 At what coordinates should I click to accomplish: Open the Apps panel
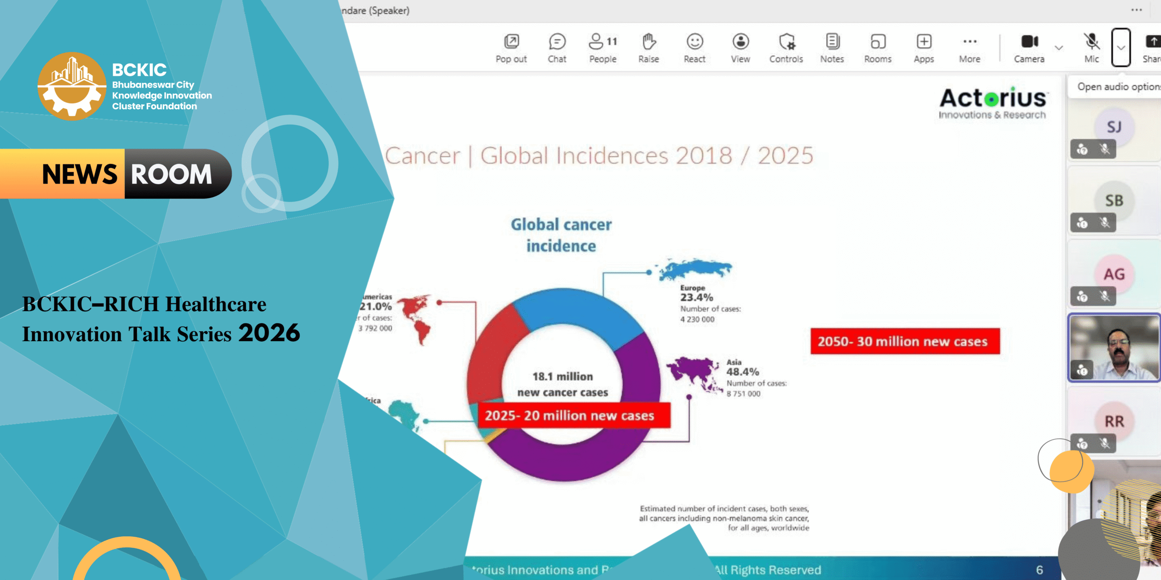[x=924, y=48]
